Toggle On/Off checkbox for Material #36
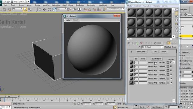This screenshot has width=193, height=109. [x=171, y=62]
